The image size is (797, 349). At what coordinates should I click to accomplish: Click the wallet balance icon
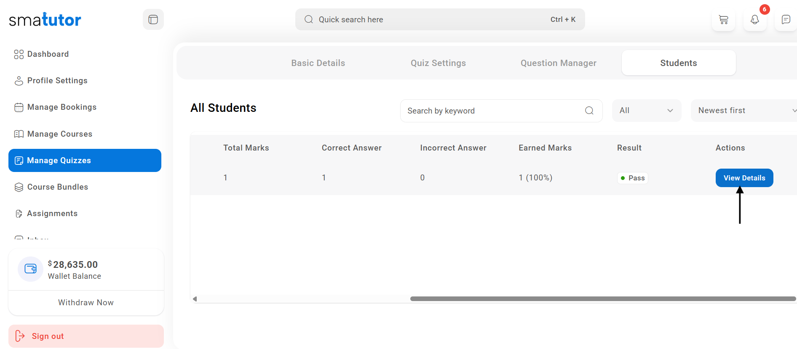[x=30, y=269]
